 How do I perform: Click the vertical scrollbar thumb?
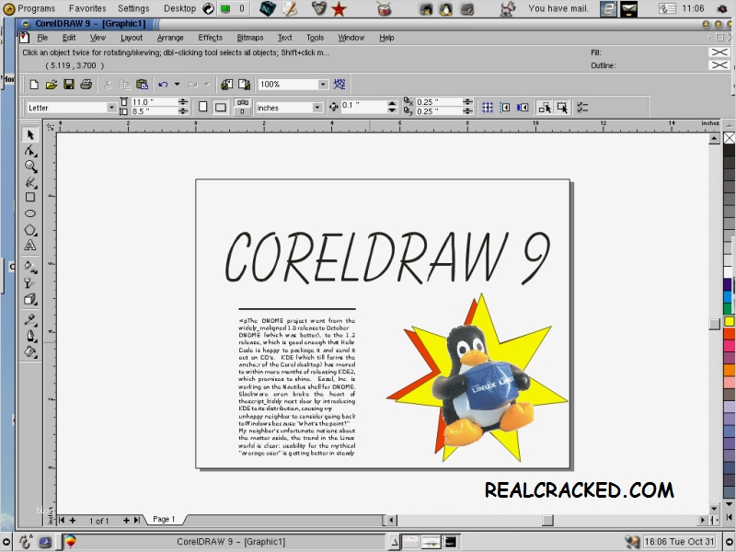point(715,324)
